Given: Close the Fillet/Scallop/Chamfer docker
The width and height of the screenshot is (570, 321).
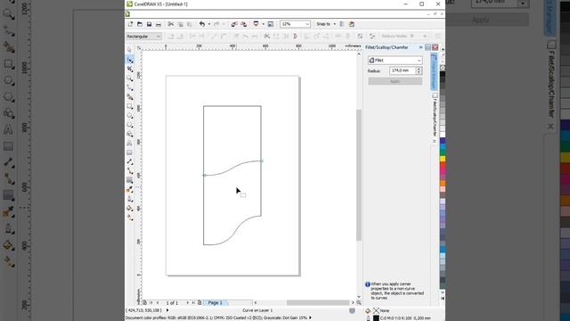Looking at the screenshot, I should coord(436,47).
